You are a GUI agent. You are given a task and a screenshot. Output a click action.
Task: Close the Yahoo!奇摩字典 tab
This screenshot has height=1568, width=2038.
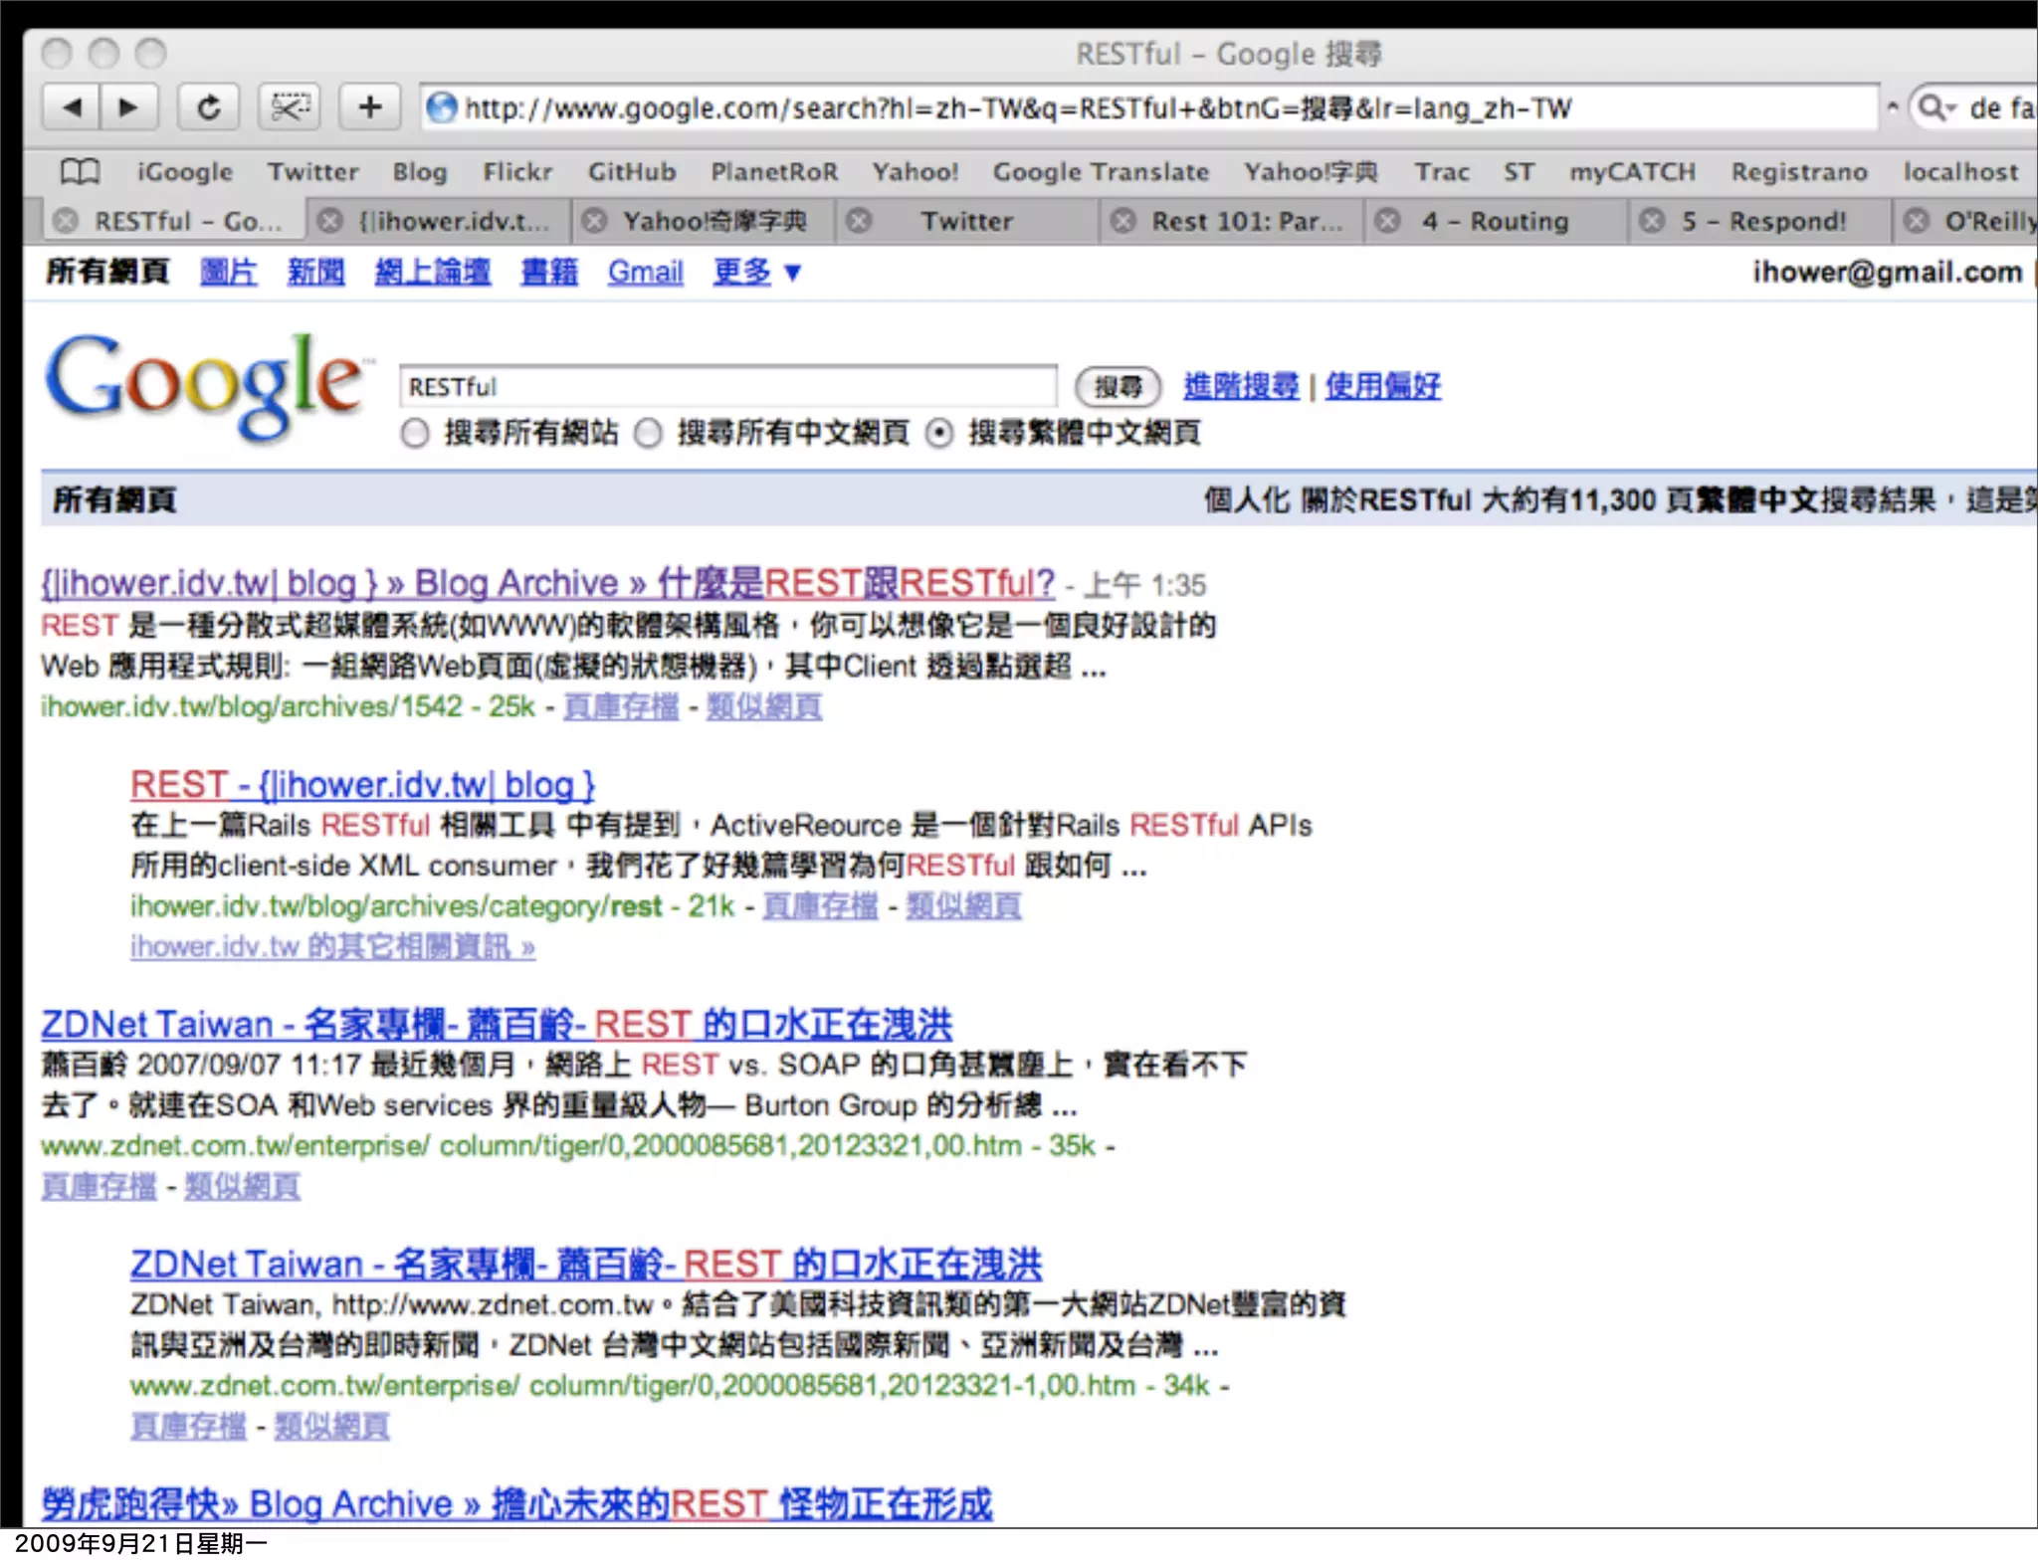click(594, 221)
